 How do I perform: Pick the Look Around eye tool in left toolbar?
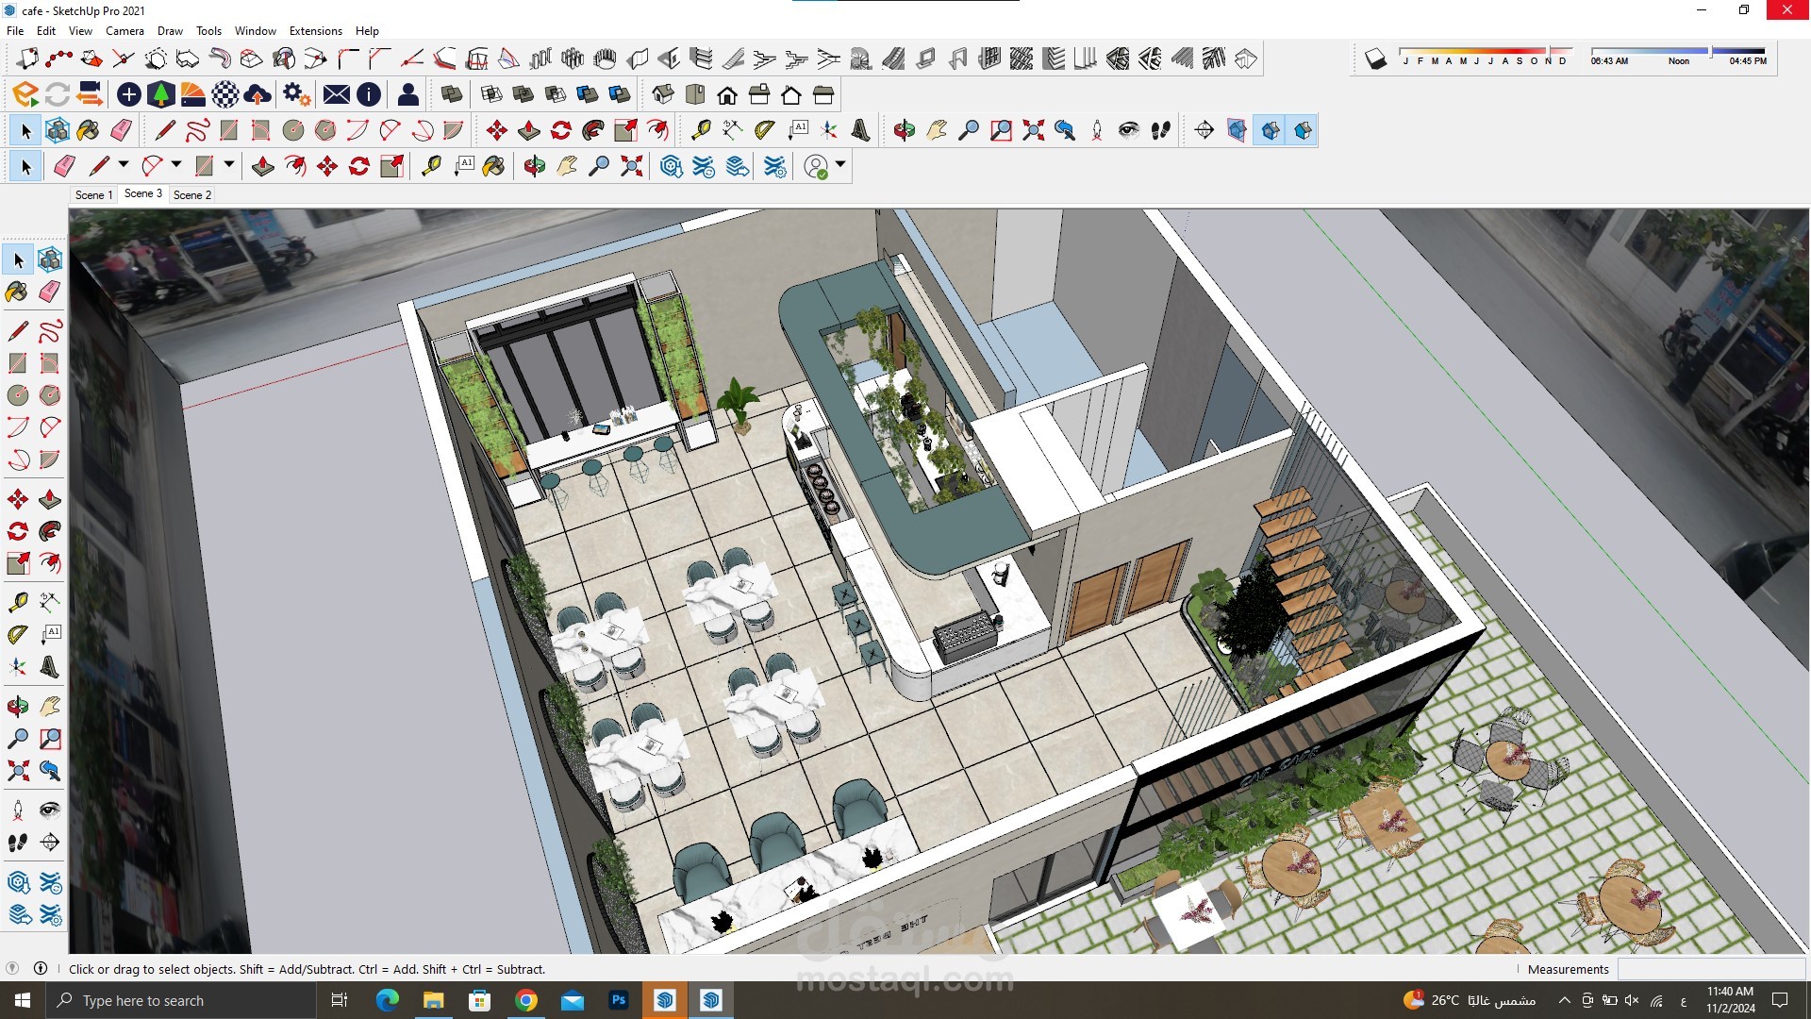click(50, 810)
